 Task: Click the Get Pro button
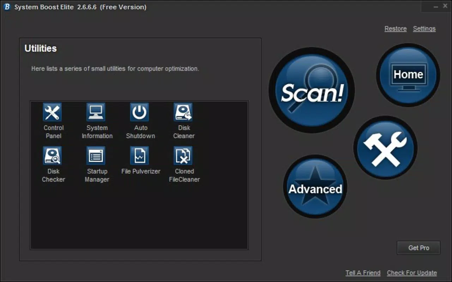[418, 248]
